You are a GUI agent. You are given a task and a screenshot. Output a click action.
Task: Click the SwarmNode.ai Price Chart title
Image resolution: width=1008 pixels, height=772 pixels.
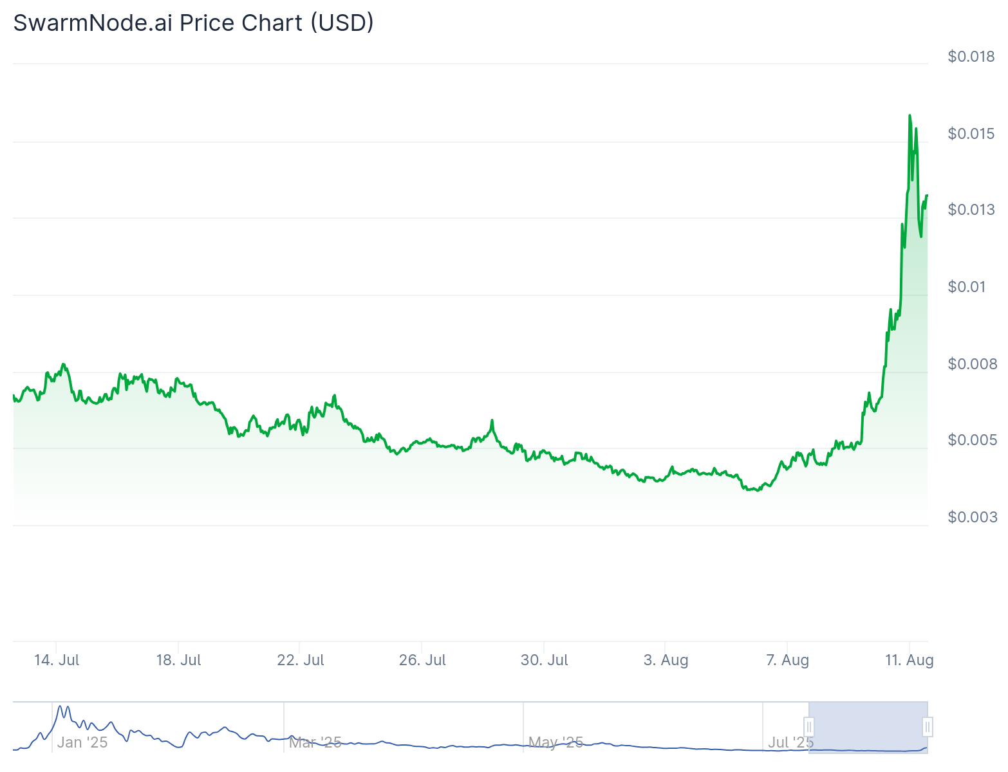tap(194, 23)
